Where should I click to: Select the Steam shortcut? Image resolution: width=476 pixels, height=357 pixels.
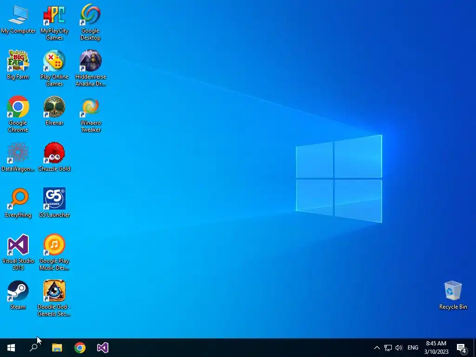[18, 295]
